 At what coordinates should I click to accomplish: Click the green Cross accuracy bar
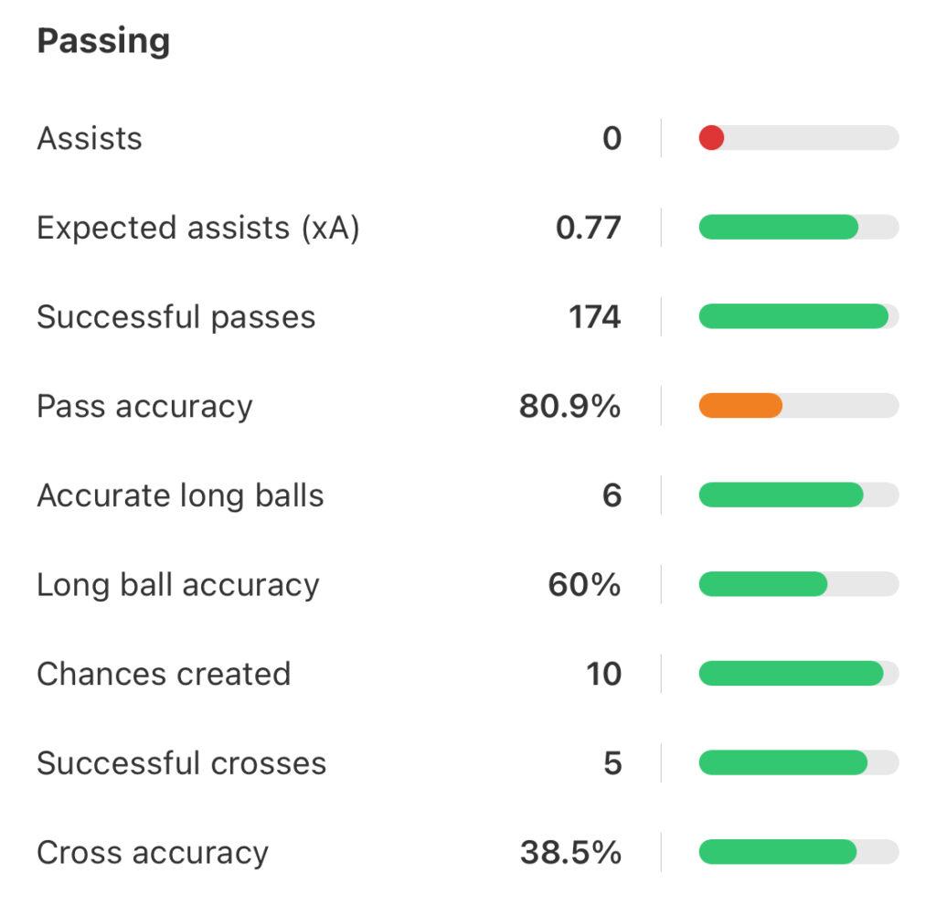(777, 852)
